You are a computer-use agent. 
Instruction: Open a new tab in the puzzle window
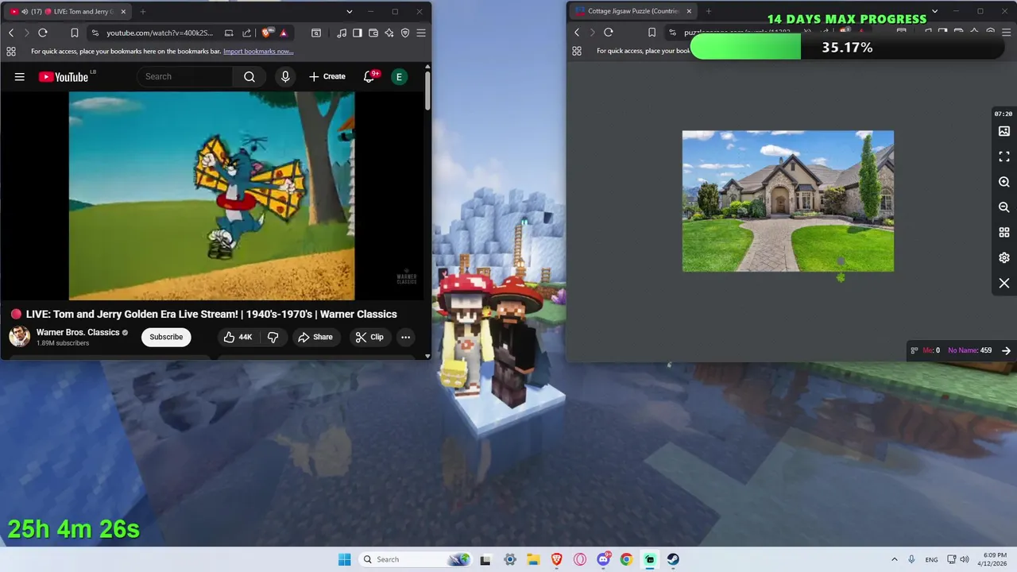coord(708,11)
